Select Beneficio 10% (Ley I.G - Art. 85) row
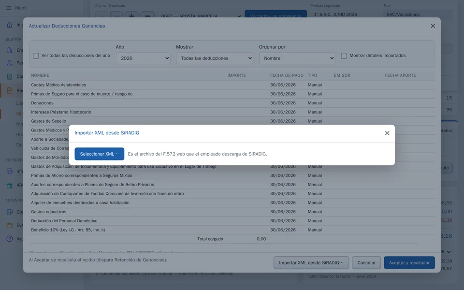464x290 pixels. tap(232, 230)
